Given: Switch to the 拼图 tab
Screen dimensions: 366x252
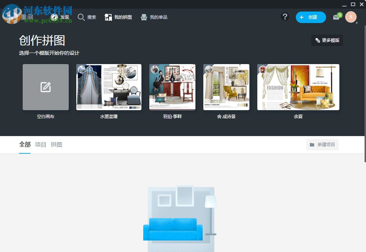Looking at the screenshot, I should click(56, 145).
